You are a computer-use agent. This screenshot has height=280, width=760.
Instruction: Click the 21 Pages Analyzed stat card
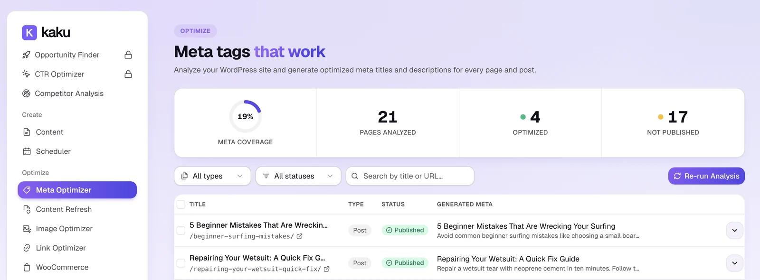click(x=388, y=123)
